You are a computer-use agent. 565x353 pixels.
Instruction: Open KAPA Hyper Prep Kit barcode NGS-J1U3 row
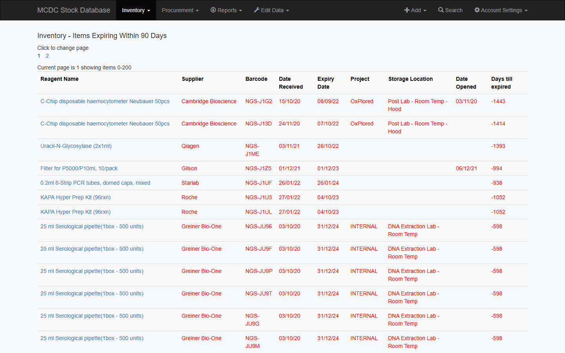(75, 197)
